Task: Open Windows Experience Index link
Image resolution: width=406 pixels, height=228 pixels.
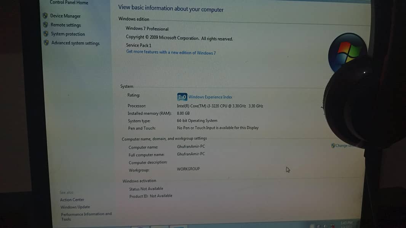Action: coord(210,97)
